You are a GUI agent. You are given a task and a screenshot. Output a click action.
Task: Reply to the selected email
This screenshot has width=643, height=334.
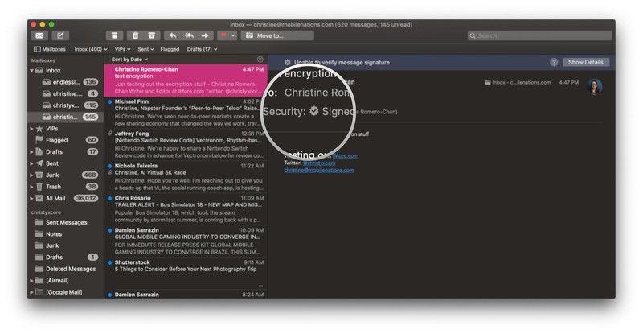point(172,35)
